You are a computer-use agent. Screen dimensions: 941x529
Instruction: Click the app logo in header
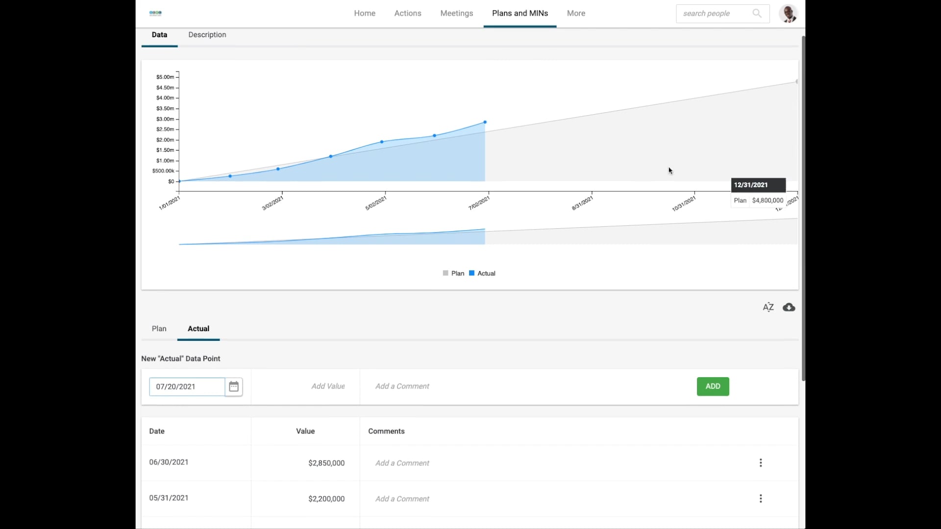(155, 13)
